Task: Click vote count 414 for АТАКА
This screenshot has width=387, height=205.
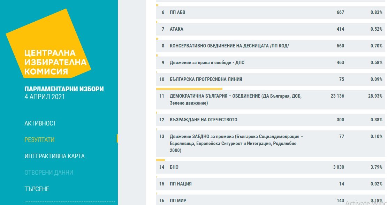Action: [x=340, y=29]
